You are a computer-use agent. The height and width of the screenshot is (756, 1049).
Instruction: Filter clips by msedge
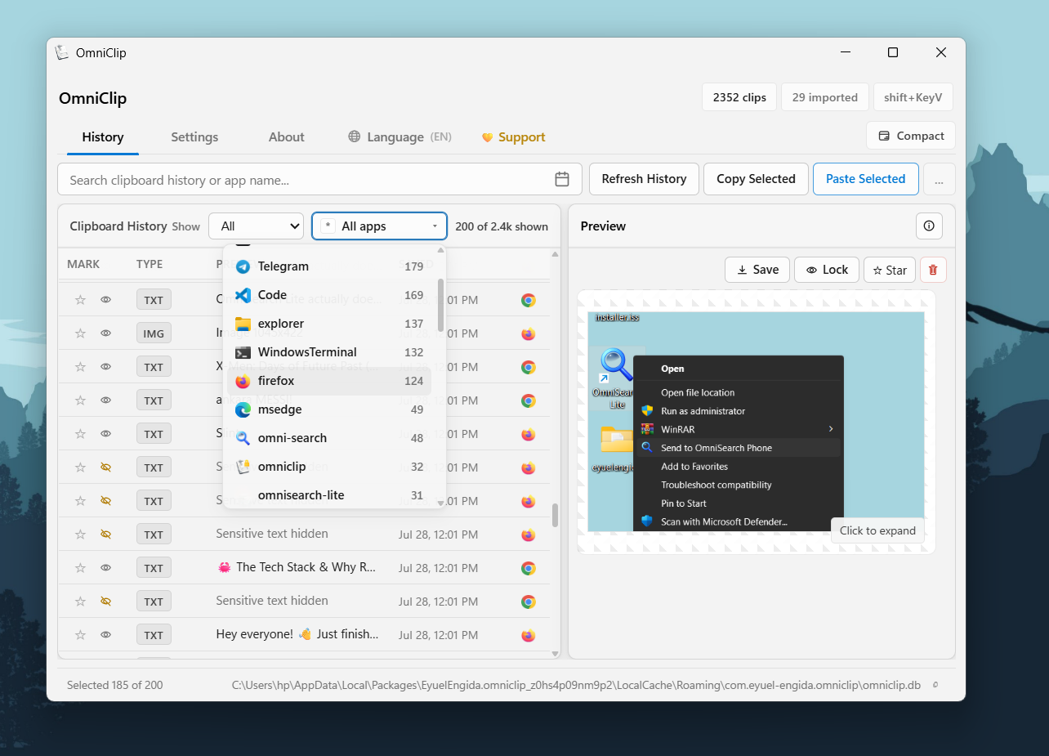(x=329, y=409)
